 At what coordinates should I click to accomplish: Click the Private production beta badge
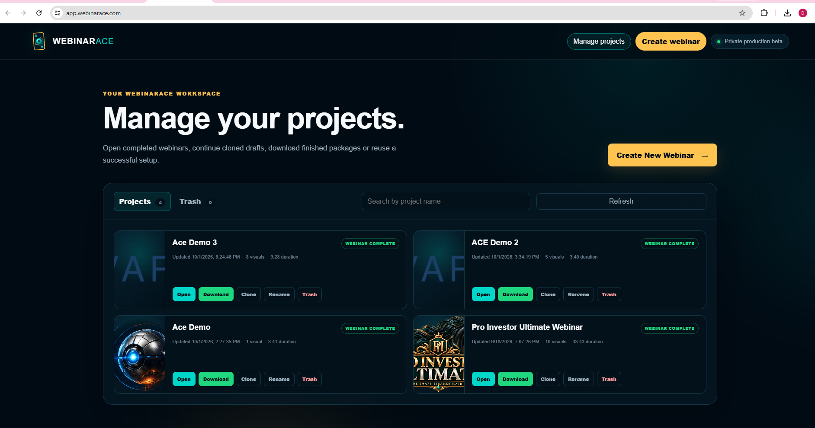[750, 42]
